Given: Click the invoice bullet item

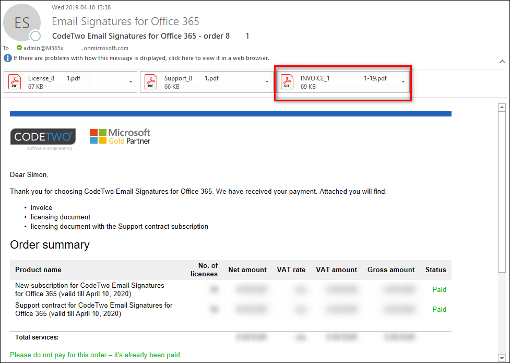Looking at the screenshot, I should click(42, 208).
